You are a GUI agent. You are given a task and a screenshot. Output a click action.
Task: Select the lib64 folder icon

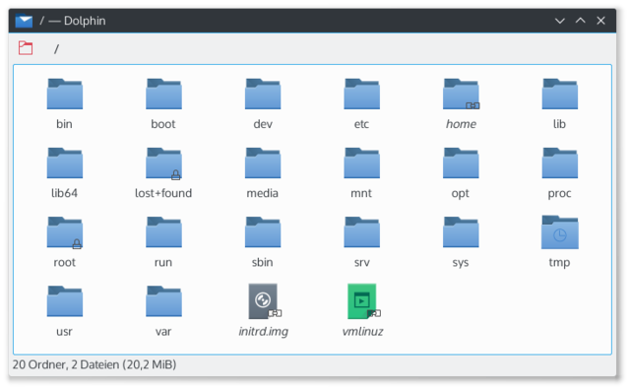[x=65, y=163]
